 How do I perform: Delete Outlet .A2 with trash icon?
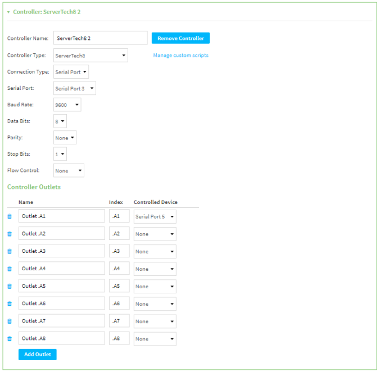(x=10, y=234)
